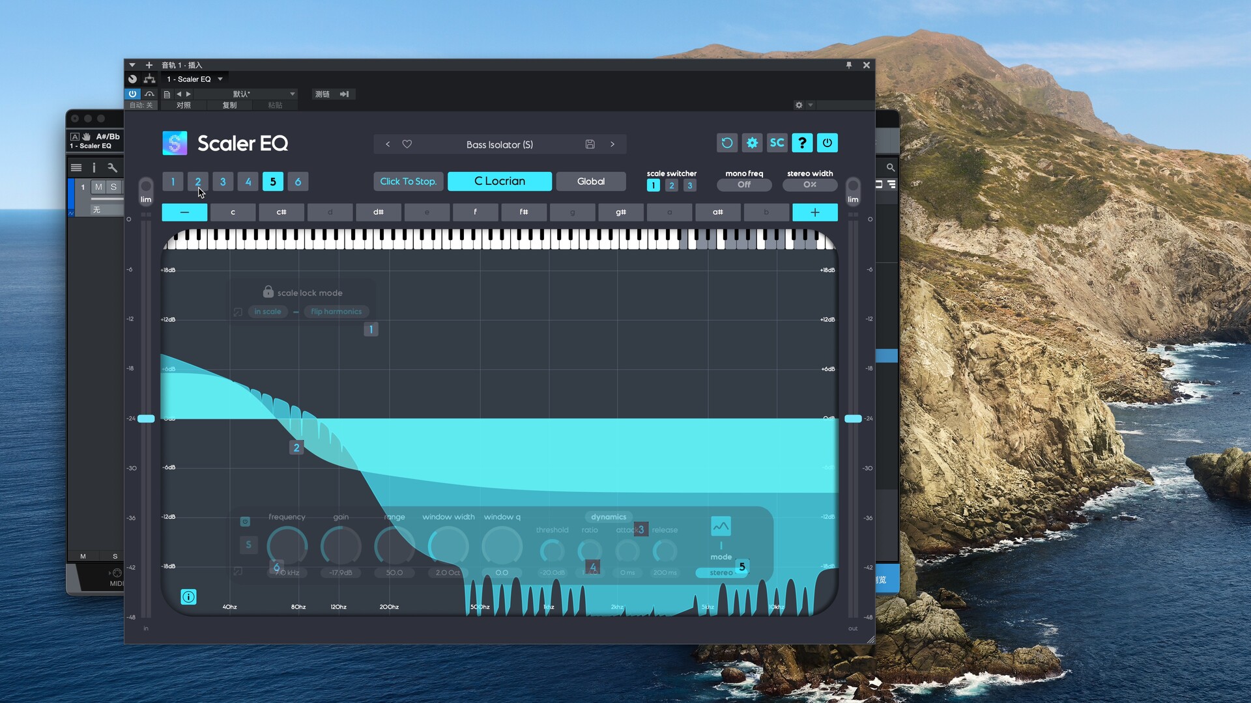Toggle flip harmonics option
This screenshot has height=703, width=1251.
click(336, 312)
